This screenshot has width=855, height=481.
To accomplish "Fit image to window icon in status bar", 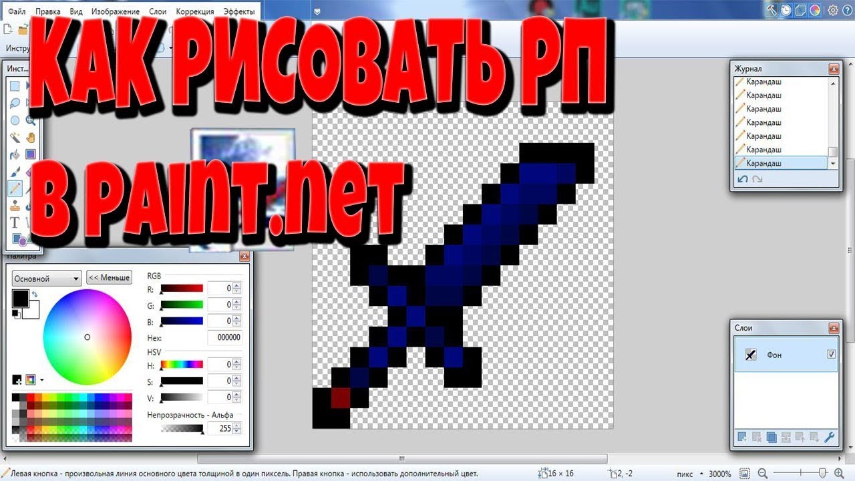I will 745,474.
